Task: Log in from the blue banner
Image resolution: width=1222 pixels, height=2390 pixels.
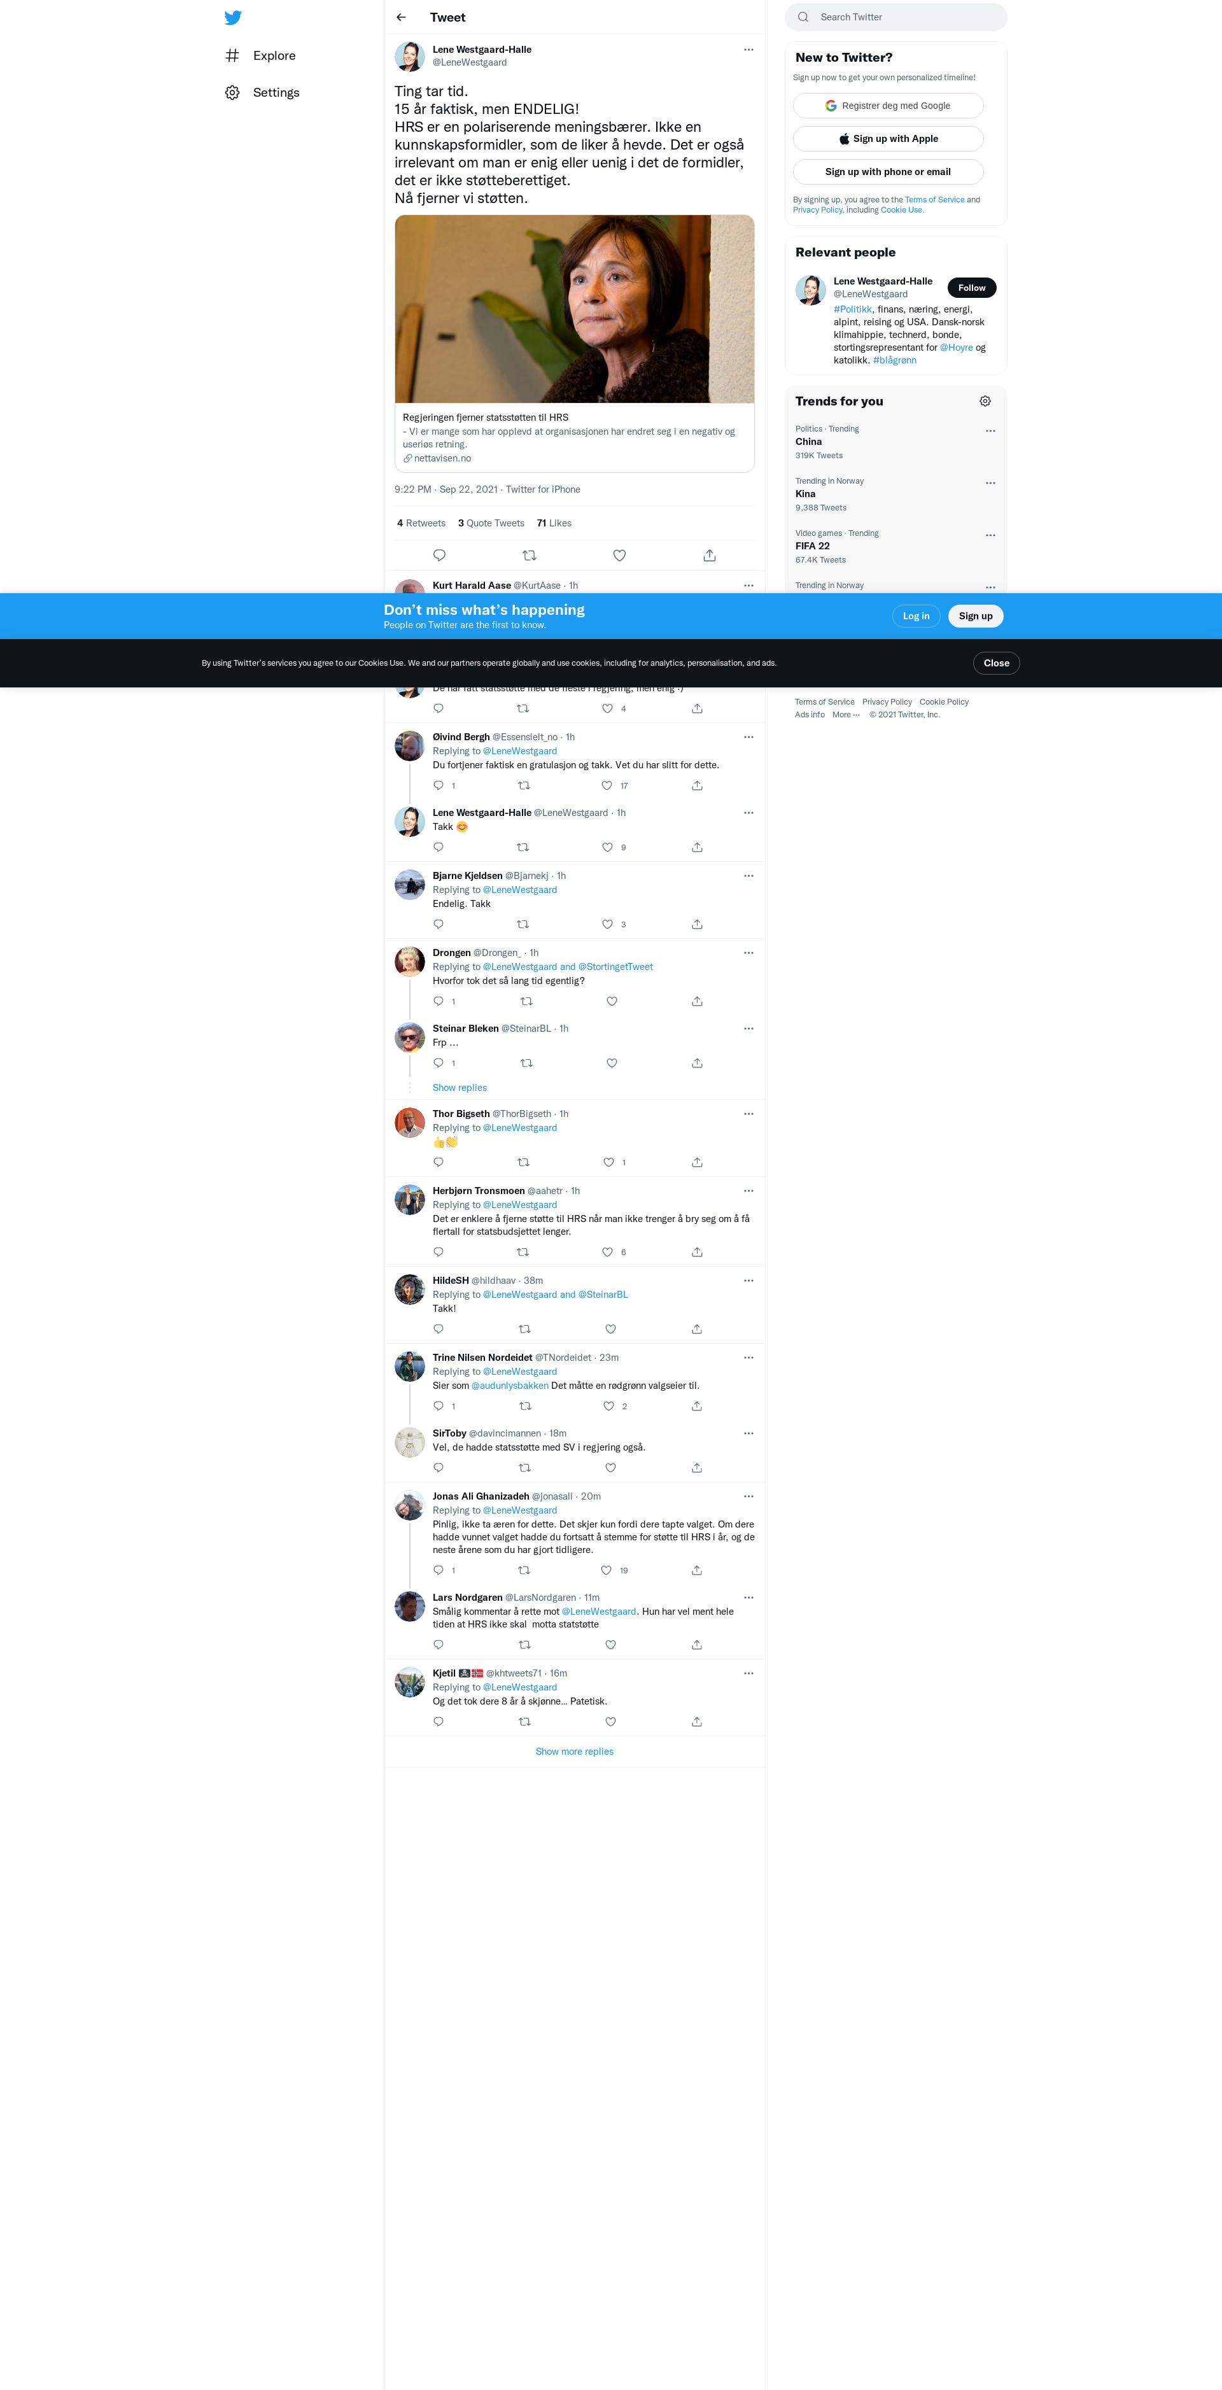Action: [916, 616]
